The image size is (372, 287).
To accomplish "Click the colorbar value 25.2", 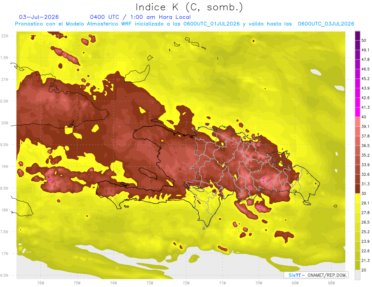I will point(365,232).
